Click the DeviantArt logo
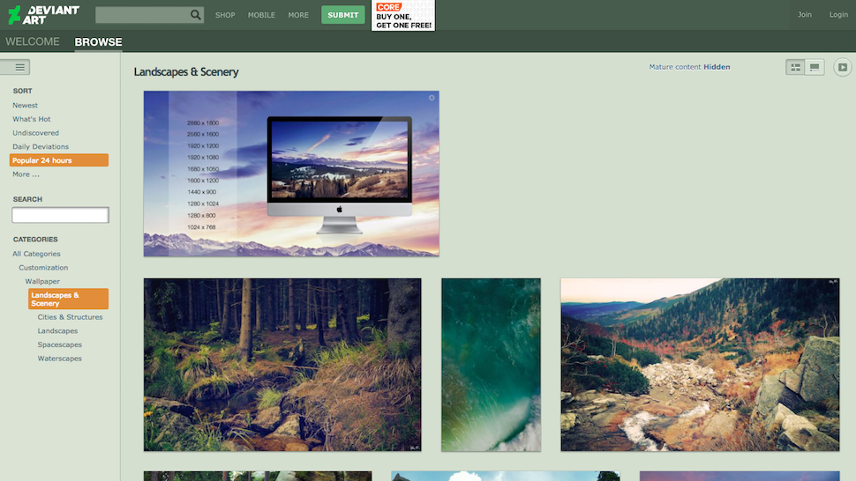This screenshot has height=481, width=856. point(43,15)
